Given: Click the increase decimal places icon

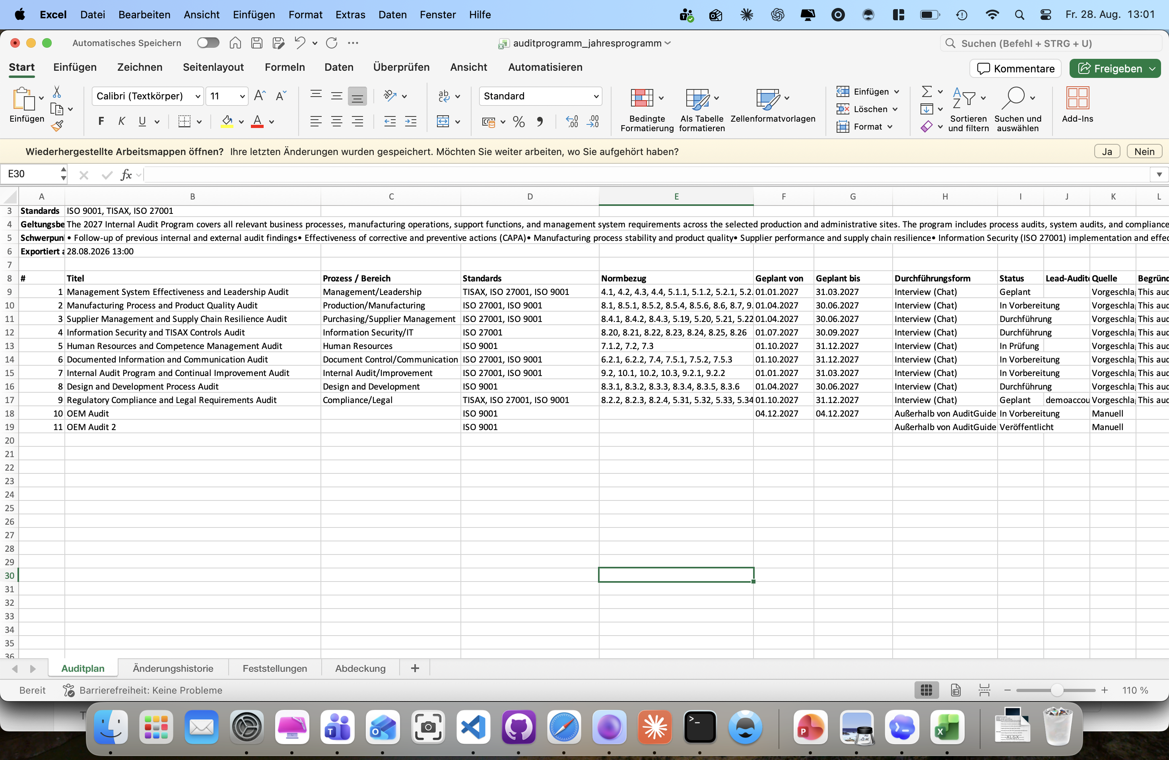Looking at the screenshot, I should [572, 122].
